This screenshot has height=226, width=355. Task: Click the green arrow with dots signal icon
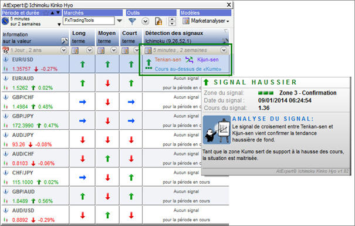[x=148, y=64]
